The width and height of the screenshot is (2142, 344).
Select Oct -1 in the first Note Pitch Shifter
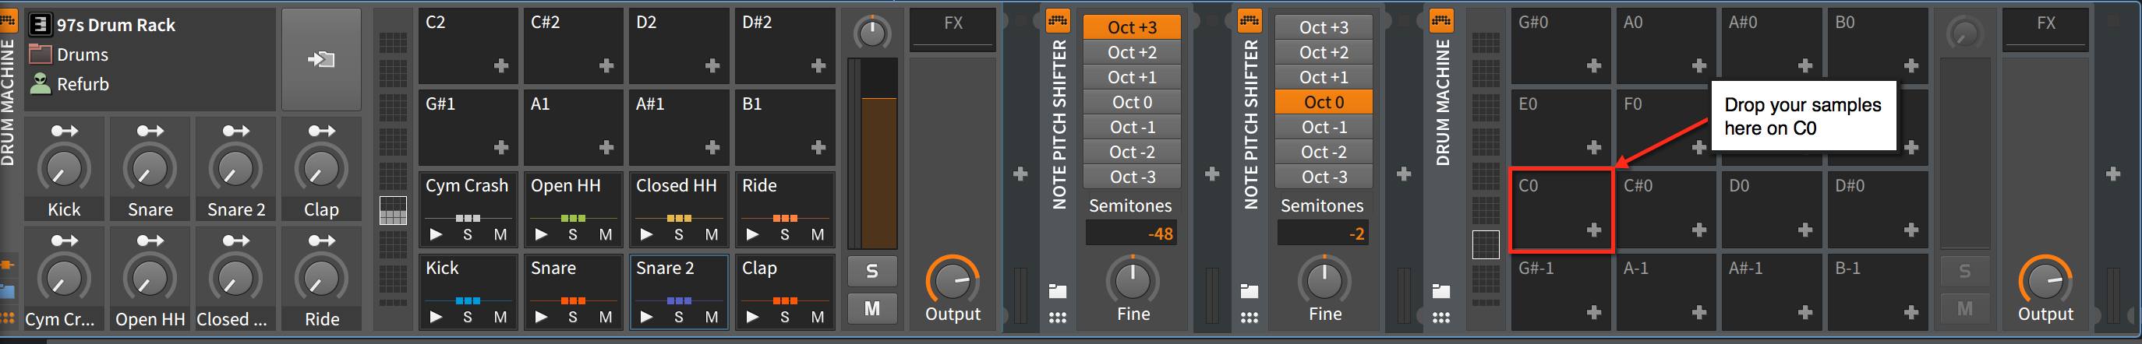pyautogui.click(x=1131, y=127)
